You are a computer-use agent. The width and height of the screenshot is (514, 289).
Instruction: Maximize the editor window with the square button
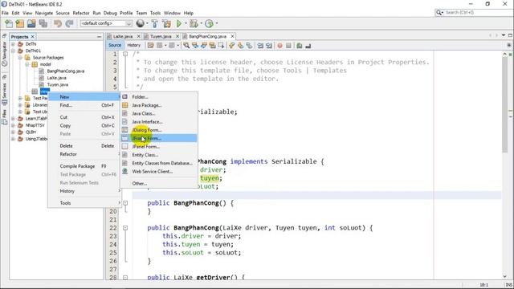pos(510,35)
